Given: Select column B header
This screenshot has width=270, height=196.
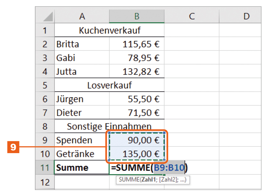Looking at the screenshot, I should [x=137, y=16].
